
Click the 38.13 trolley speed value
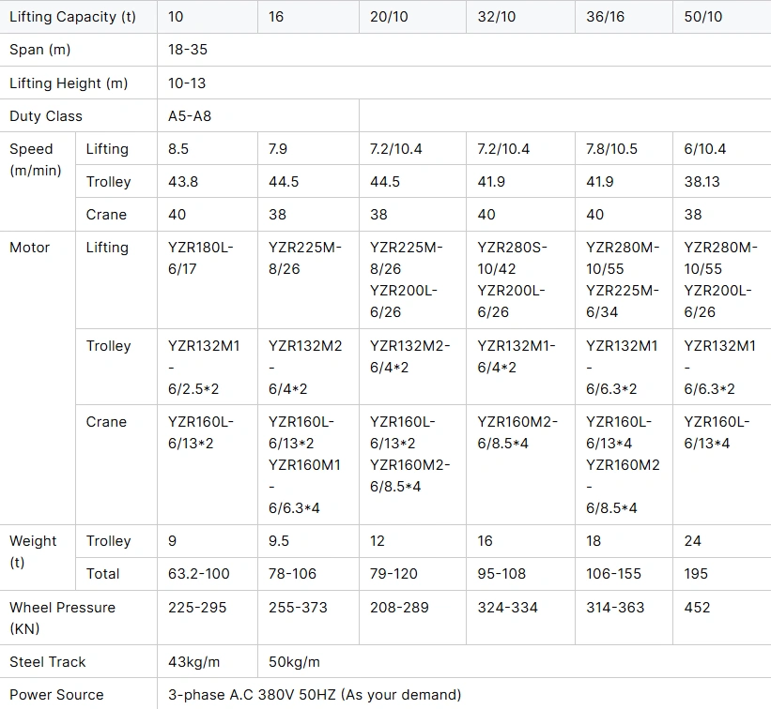702,182
